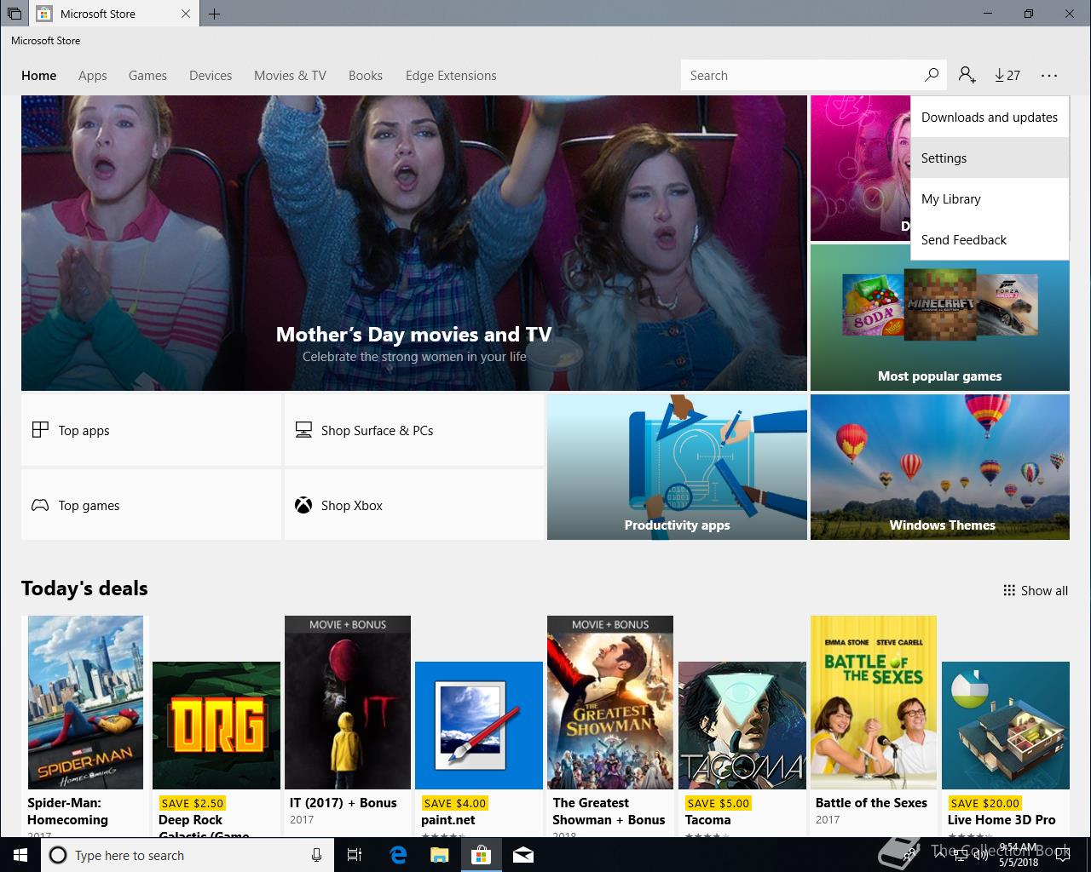This screenshot has height=872, width=1091.
Task: Open the Windows Themes tile
Action: point(940,467)
